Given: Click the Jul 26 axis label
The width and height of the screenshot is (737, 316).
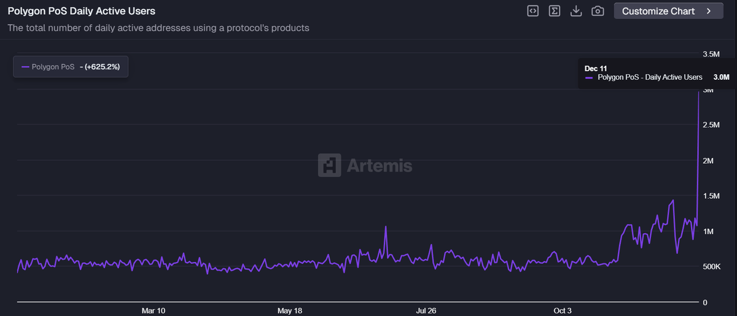Looking at the screenshot, I should pyautogui.click(x=426, y=310).
